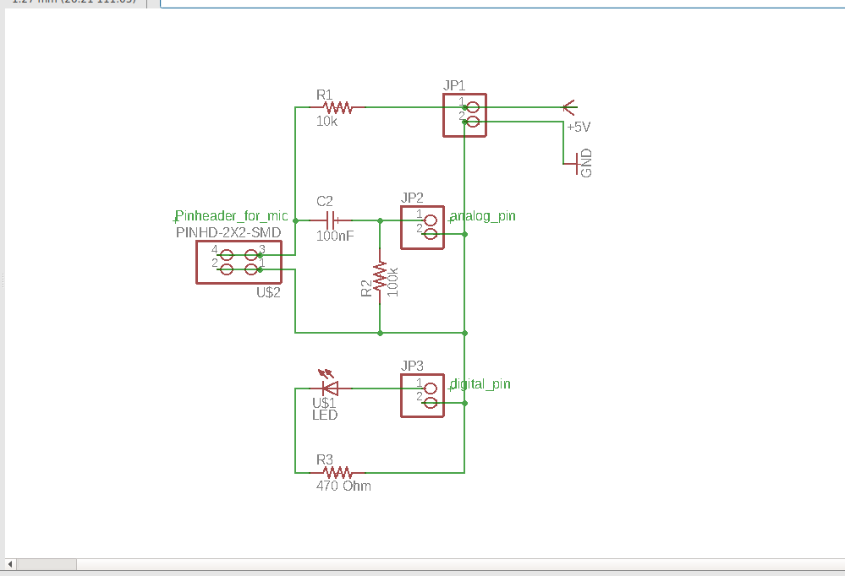This screenshot has width=845, height=576.
Task: Select pin 1 of JP3
Action: (x=431, y=389)
